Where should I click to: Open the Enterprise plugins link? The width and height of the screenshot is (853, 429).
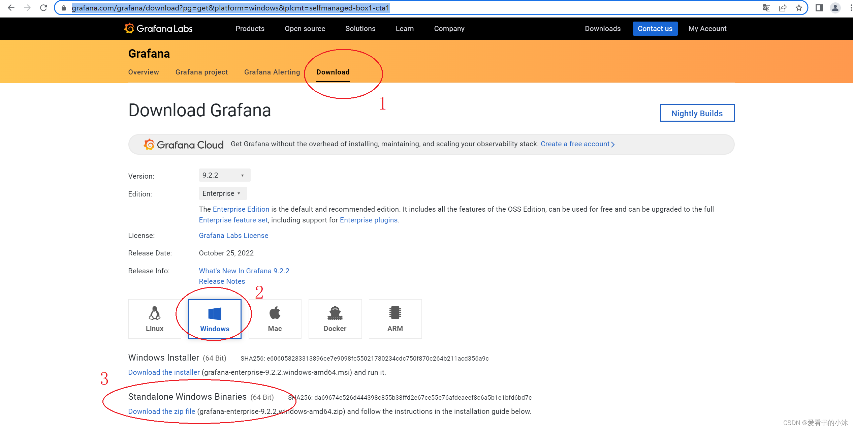[x=369, y=220]
